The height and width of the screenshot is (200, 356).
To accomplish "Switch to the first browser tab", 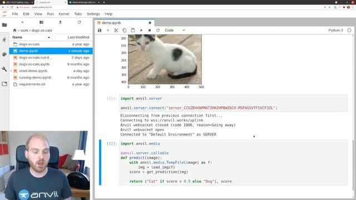I will [17, 2].
